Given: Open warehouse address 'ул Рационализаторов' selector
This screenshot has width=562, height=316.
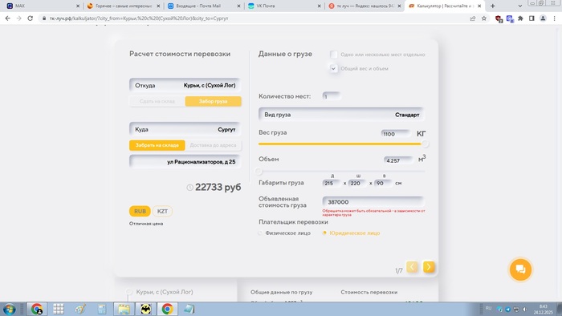Looking at the screenshot, I should pos(185,162).
